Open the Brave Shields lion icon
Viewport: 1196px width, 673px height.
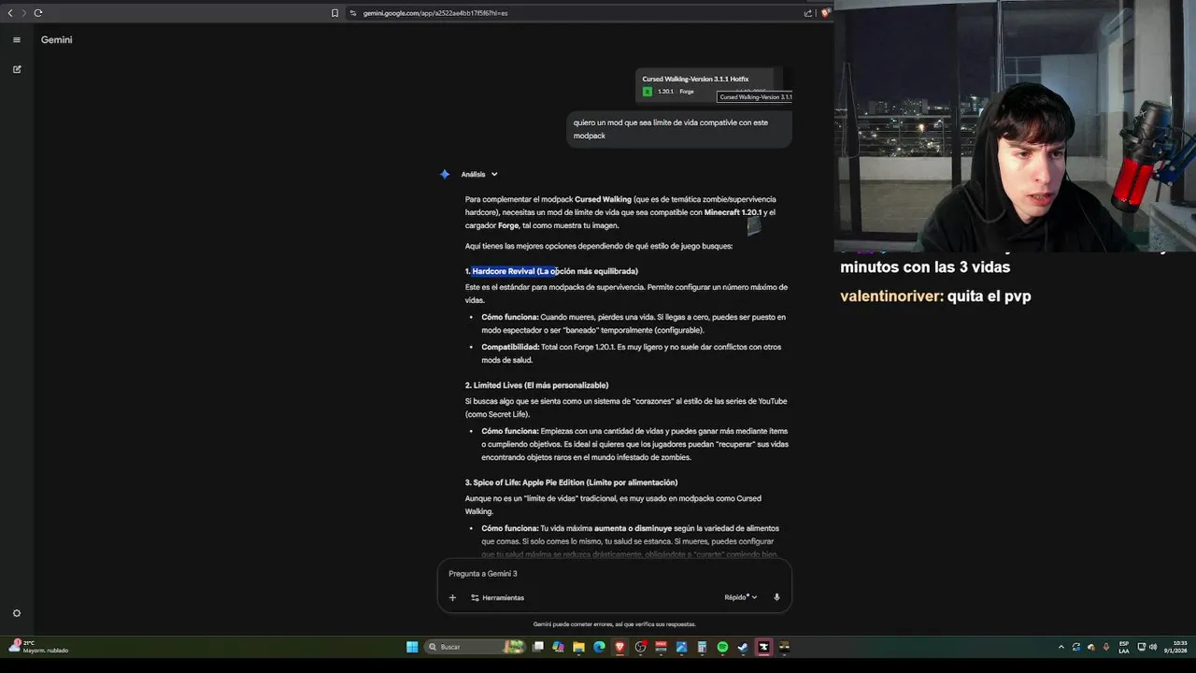point(825,13)
